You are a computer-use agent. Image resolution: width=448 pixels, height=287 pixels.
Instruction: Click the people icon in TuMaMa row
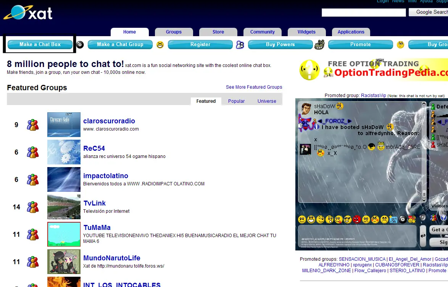tap(33, 234)
